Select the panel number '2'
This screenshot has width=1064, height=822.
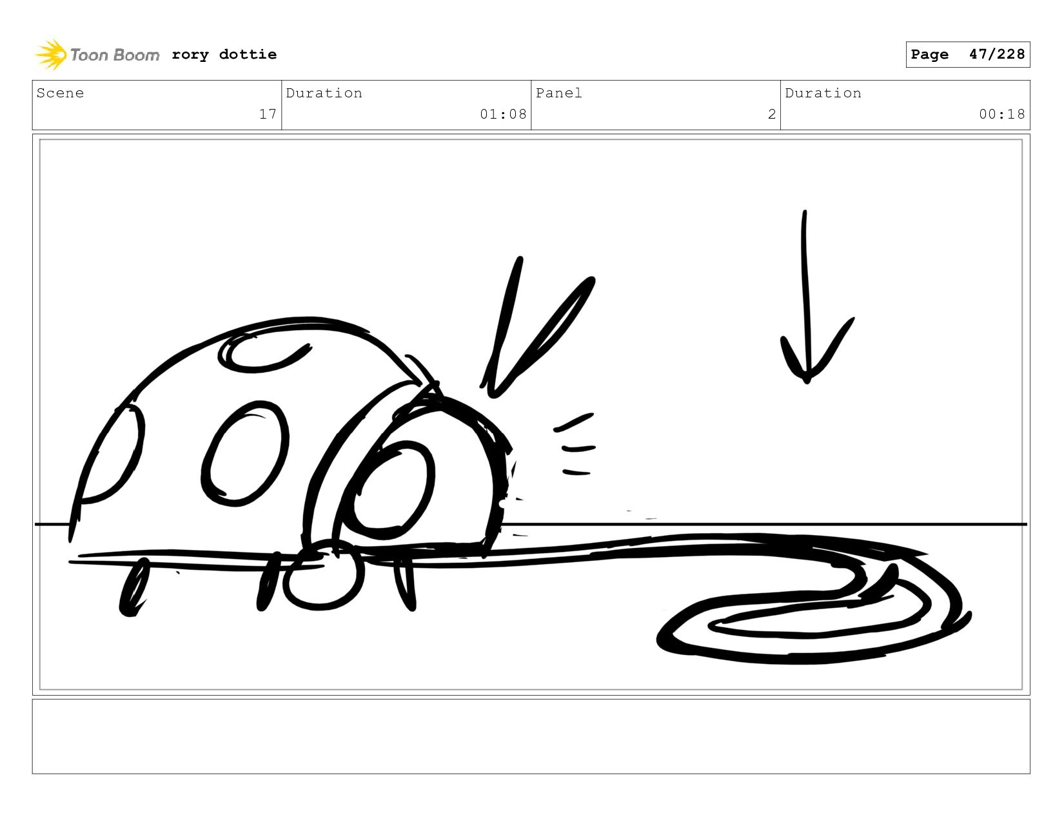772,114
